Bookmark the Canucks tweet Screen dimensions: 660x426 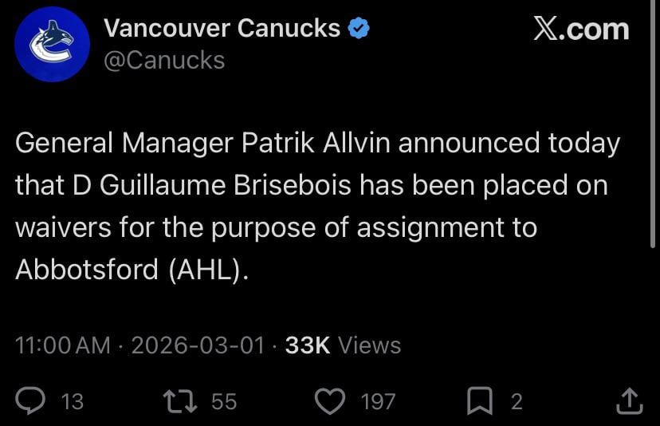tap(480, 400)
